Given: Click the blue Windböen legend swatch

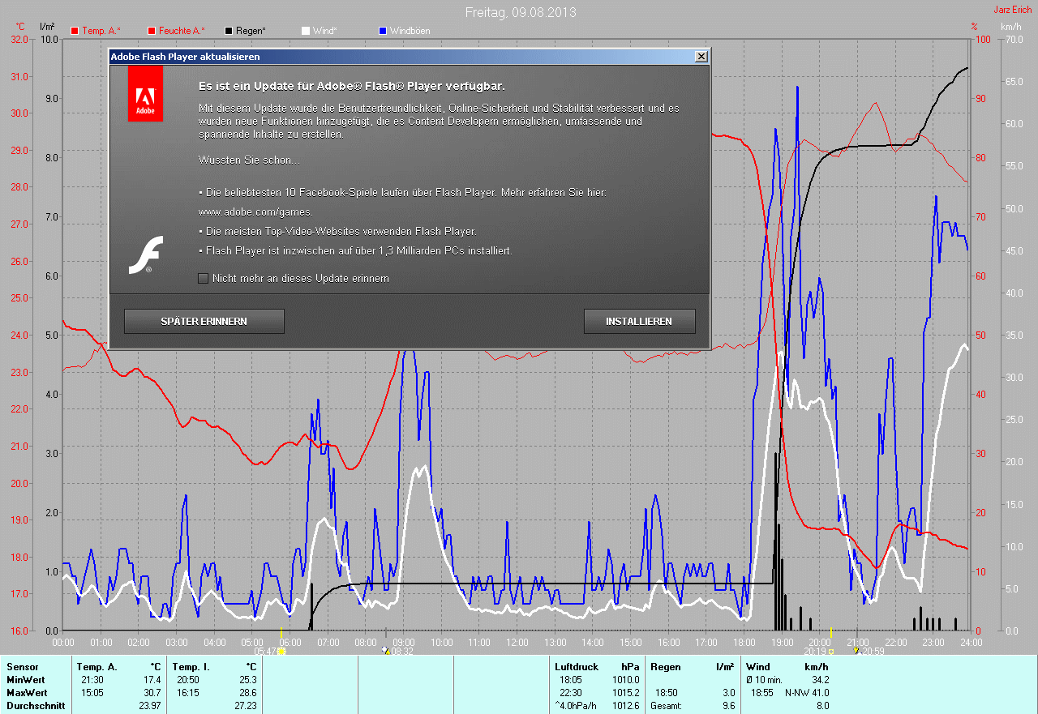Looking at the screenshot, I should 383,31.
